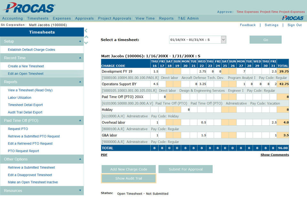This screenshot has height=208, width=307.
Task: Open the Approvals menu
Action: (x=84, y=18)
